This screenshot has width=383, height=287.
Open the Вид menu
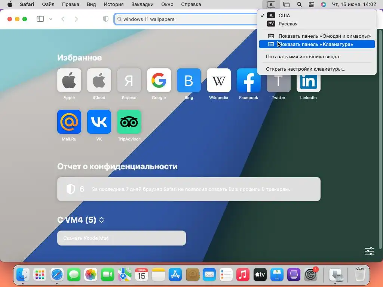91,4
